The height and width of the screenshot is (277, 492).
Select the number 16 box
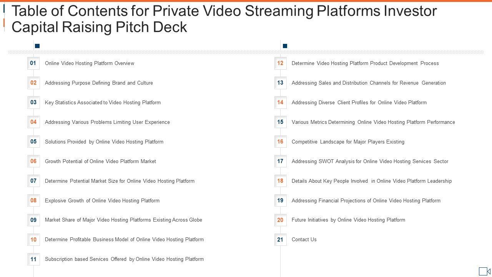click(x=280, y=142)
